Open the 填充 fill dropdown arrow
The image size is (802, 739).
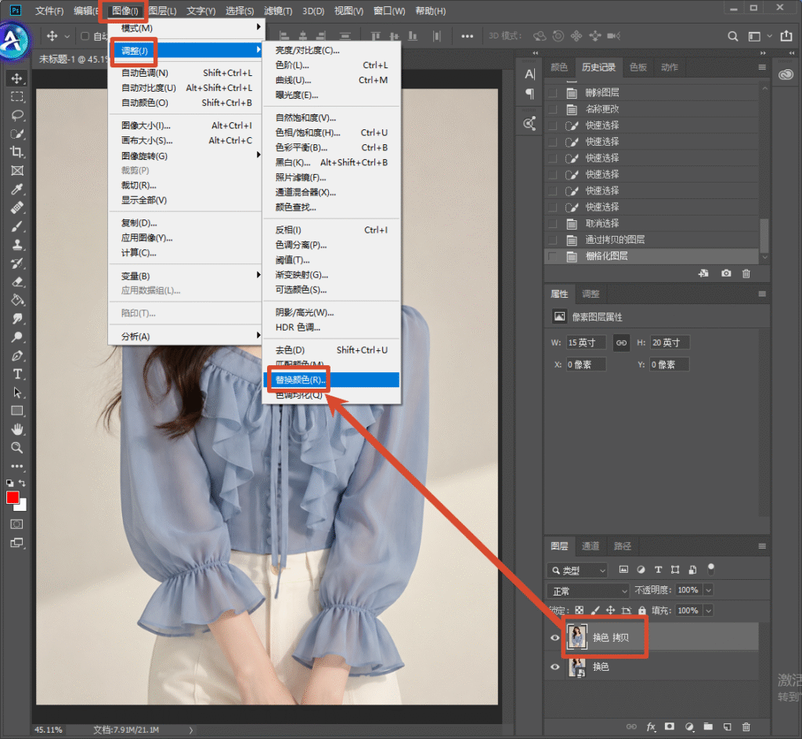coord(708,610)
